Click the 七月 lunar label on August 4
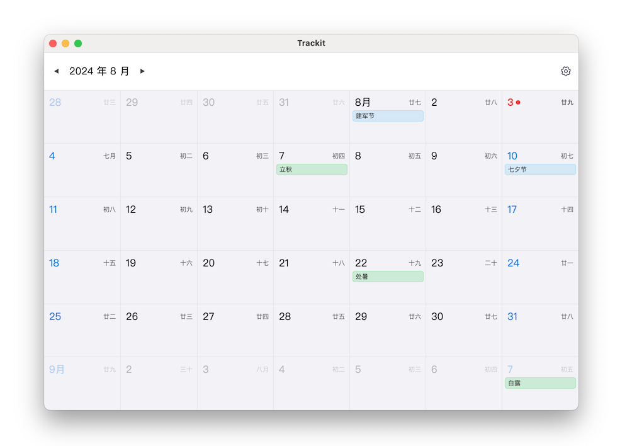The image size is (632, 446). (109, 156)
